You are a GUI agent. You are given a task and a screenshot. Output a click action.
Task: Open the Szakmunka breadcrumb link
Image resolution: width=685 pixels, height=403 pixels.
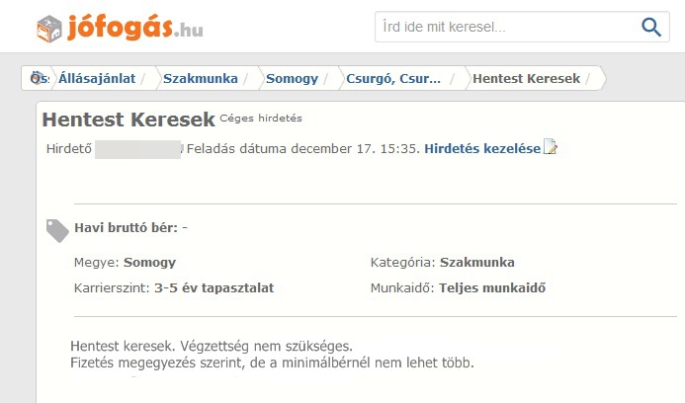[201, 79]
